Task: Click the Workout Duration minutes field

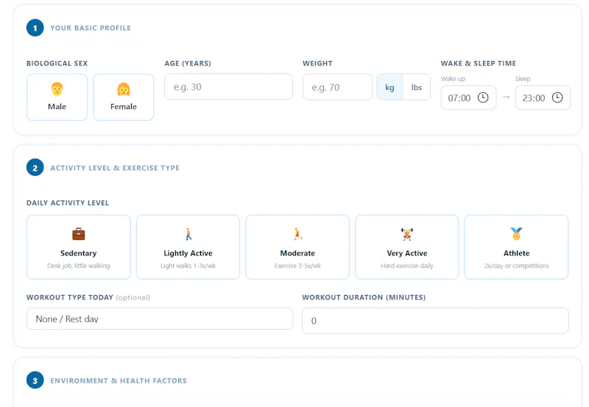Action: [435, 321]
